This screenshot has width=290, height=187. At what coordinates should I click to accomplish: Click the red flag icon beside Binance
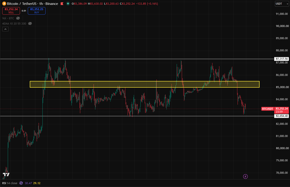[62, 3]
